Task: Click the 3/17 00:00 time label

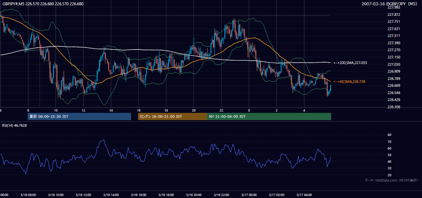Action: [x=249, y=195]
